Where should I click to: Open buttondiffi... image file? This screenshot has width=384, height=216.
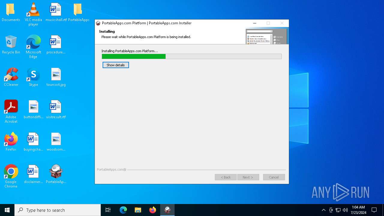tap(33, 109)
